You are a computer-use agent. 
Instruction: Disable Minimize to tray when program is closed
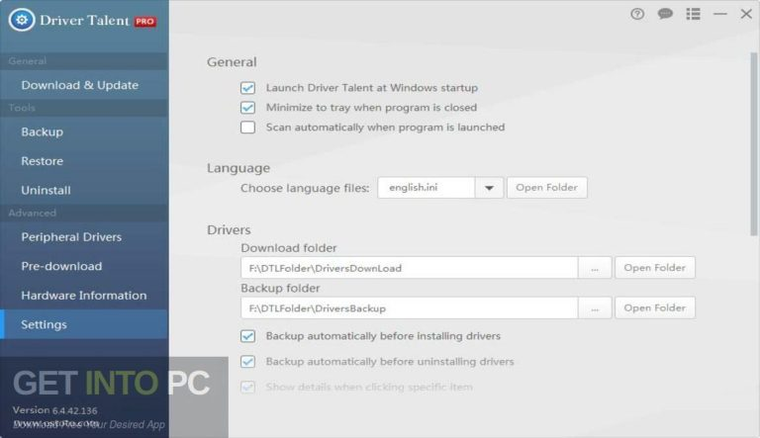click(x=248, y=108)
